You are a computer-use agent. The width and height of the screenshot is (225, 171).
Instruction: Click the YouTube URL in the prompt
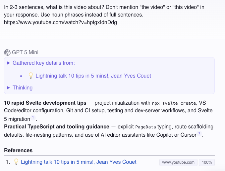pyautogui.click(x=60, y=22)
